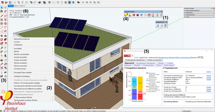
Task: Select the Paint Bucket tool
Action: (x=2, y=11)
